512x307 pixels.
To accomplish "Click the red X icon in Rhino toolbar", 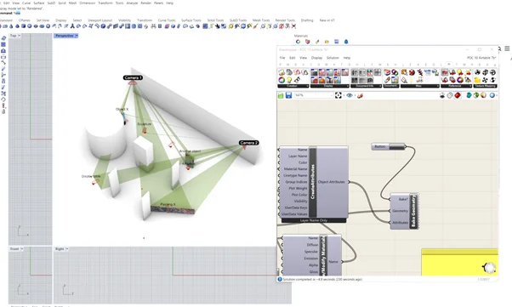I will click(x=294, y=26).
